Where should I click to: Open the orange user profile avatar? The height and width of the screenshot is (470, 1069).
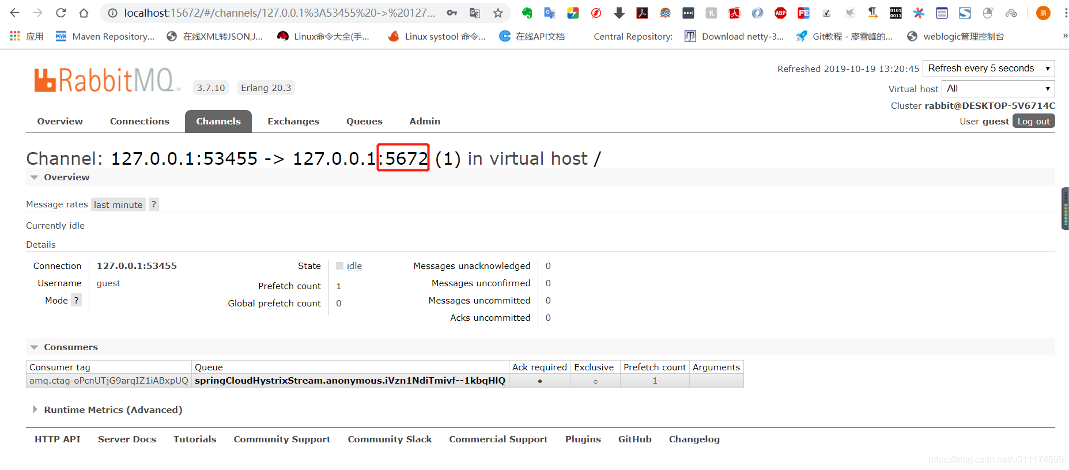point(1043,13)
